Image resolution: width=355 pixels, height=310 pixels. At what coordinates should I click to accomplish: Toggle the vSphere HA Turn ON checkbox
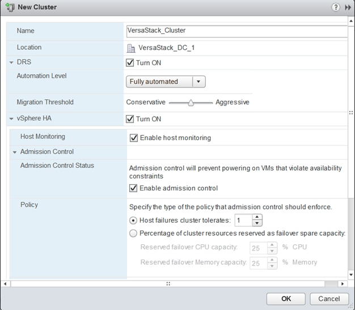tap(130, 119)
